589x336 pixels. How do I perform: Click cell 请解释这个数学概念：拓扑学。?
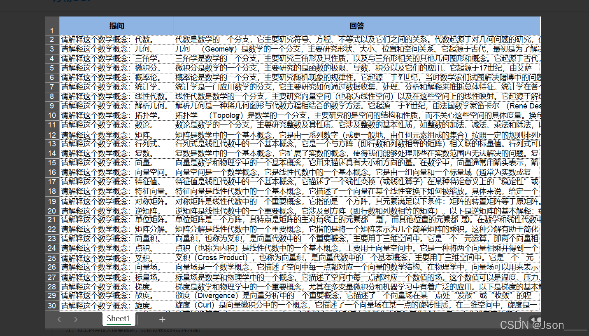[x=116, y=115]
